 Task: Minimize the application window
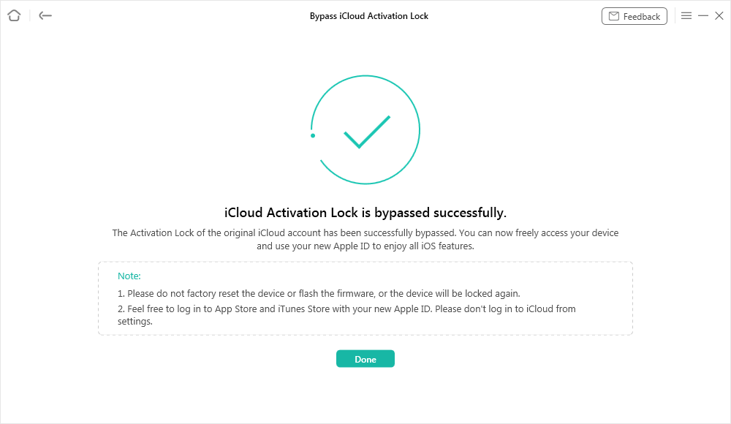coord(703,15)
